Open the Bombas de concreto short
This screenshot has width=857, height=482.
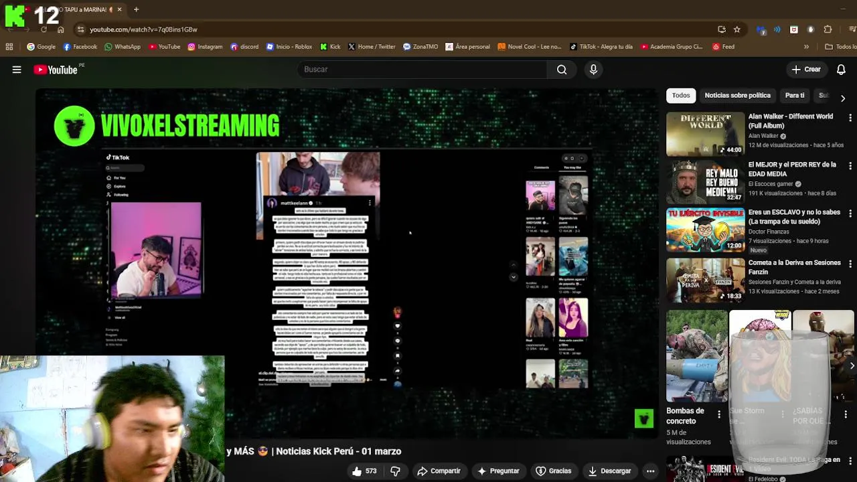(696, 355)
